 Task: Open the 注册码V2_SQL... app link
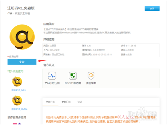[x=19, y=90]
